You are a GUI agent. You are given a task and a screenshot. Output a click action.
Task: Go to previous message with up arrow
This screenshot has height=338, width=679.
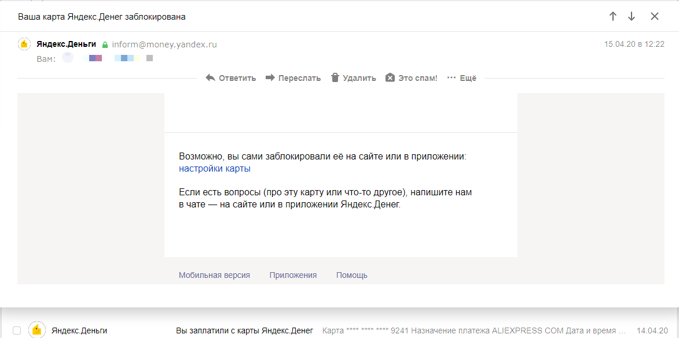coord(612,16)
